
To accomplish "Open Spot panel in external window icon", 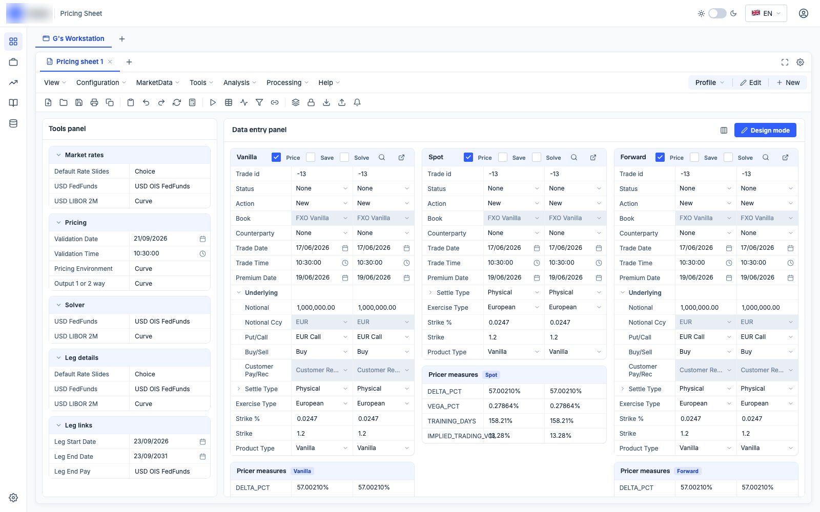I will 593,158.
